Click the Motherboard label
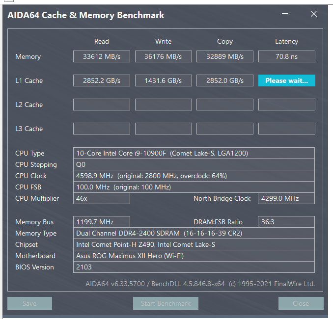This screenshot has height=319, width=333. [x=35, y=256]
